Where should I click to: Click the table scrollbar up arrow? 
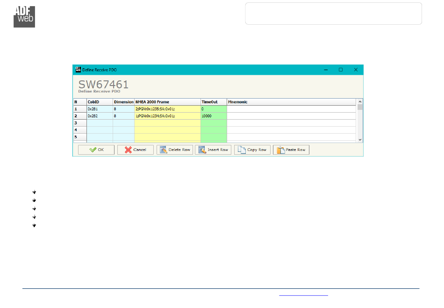click(x=360, y=101)
